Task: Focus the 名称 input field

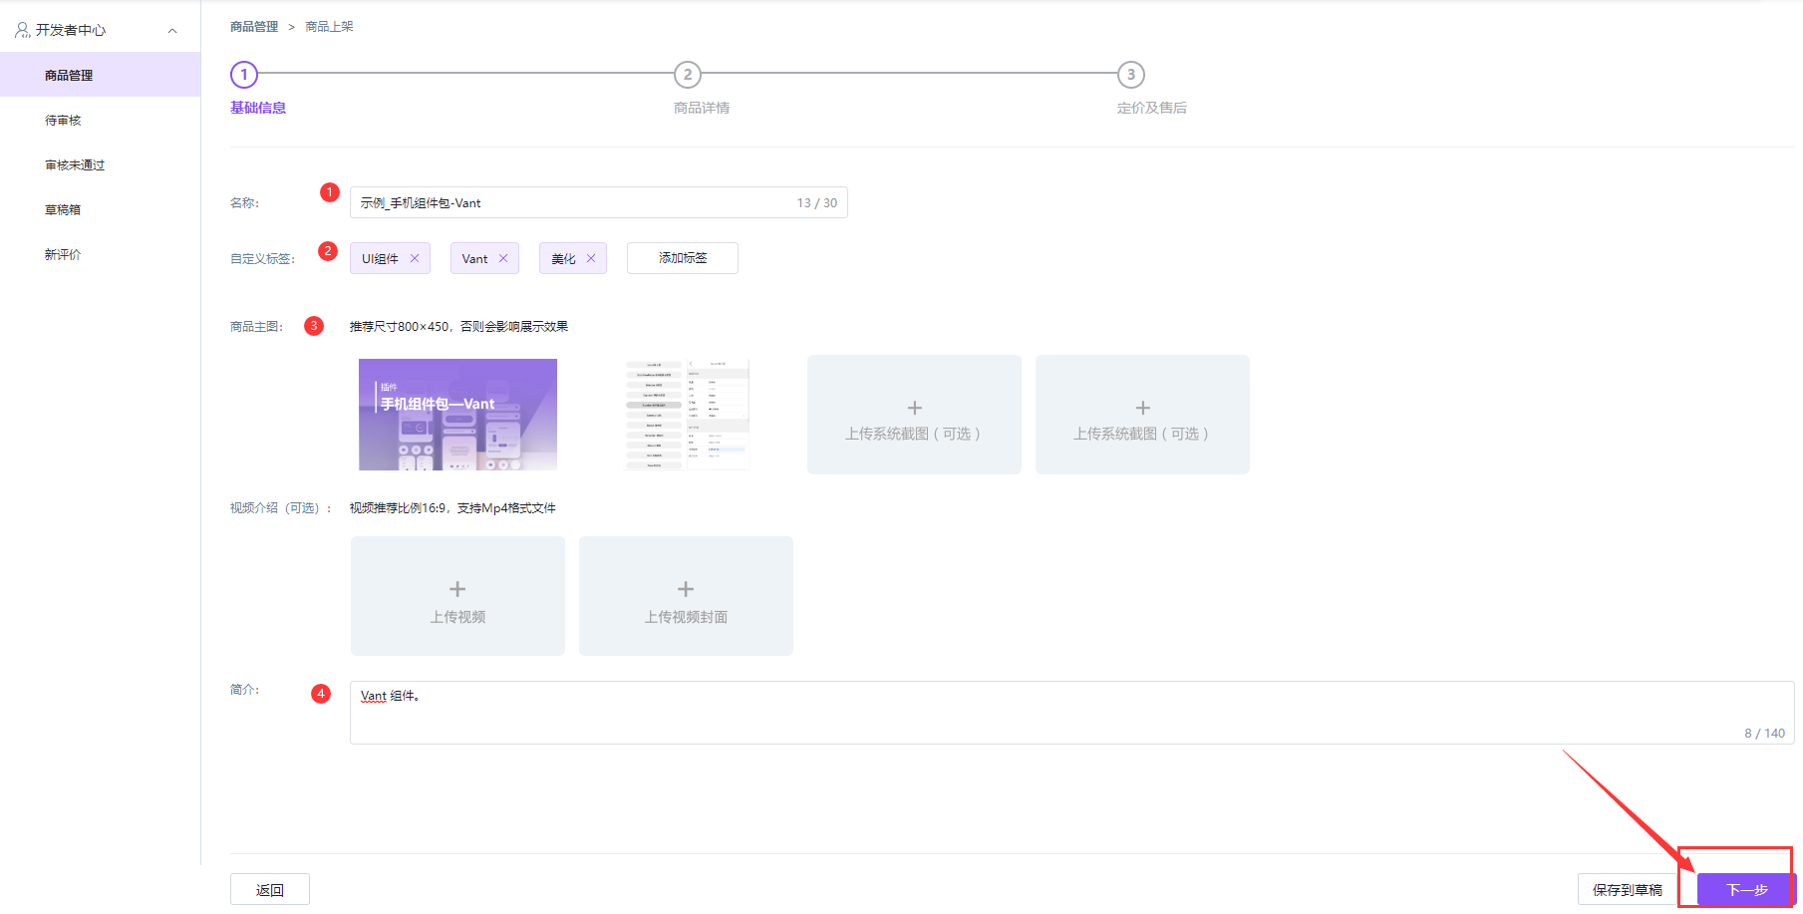Action: click(598, 202)
